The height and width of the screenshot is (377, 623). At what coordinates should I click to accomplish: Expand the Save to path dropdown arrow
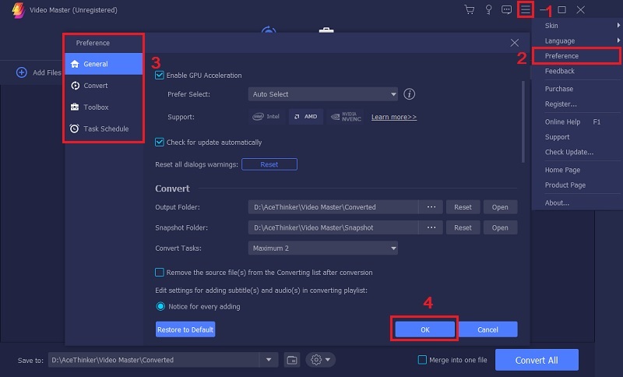click(x=269, y=360)
